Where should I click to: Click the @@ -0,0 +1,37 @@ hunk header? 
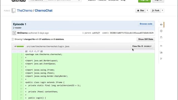[x=34, y=51]
